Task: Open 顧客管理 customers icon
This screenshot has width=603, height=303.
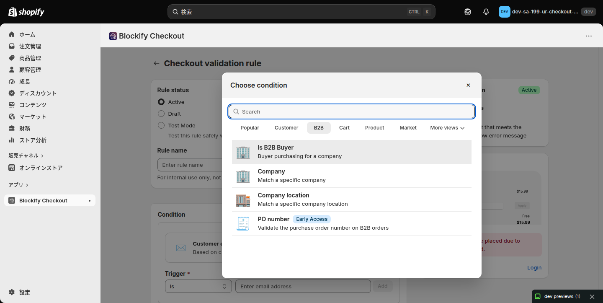Action: [x=12, y=70]
